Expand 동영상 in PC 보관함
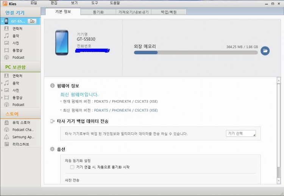This screenshot has width=284, height=196. click(x=2, y=97)
